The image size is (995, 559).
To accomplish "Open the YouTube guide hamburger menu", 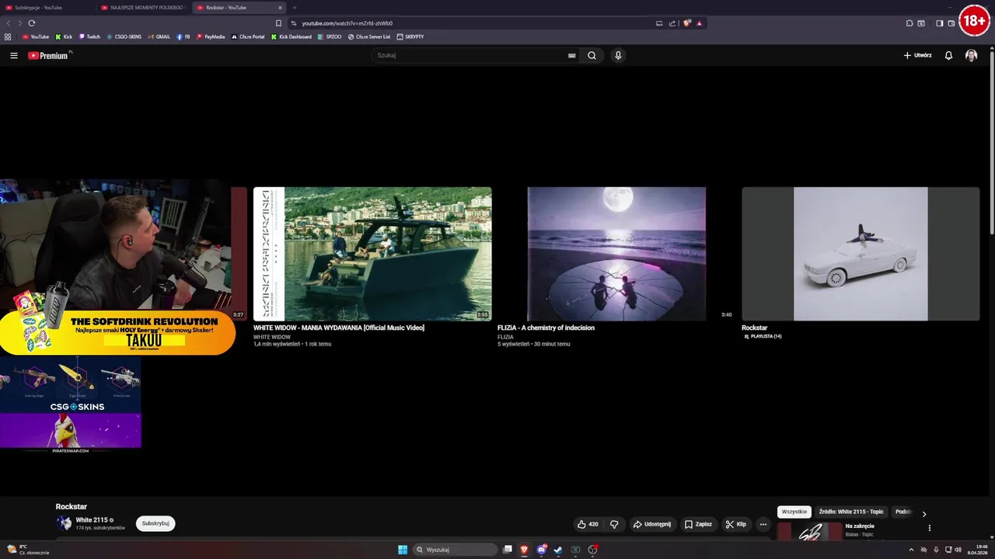I will click(14, 56).
